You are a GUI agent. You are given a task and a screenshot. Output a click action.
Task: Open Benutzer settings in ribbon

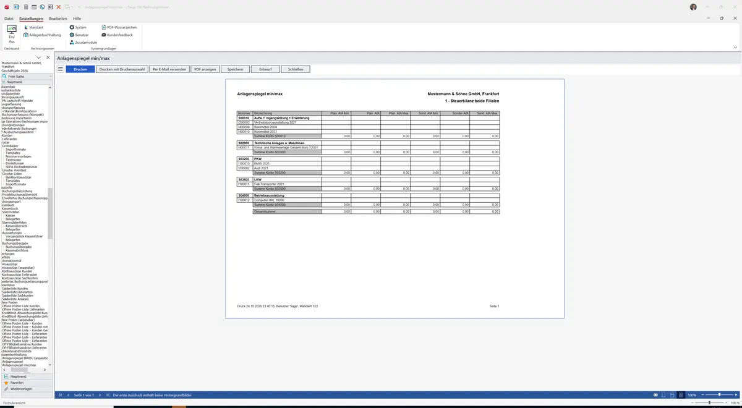point(79,35)
